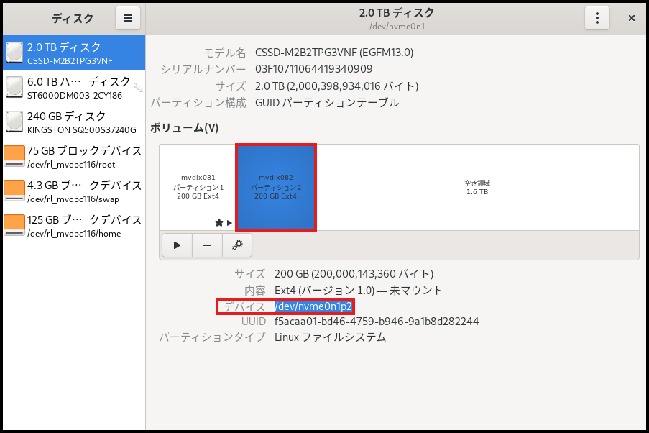The width and height of the screenshot is (649, 433).
Task: Select mvdlx082 Partition 2 volume
Action: pos(276,187)
